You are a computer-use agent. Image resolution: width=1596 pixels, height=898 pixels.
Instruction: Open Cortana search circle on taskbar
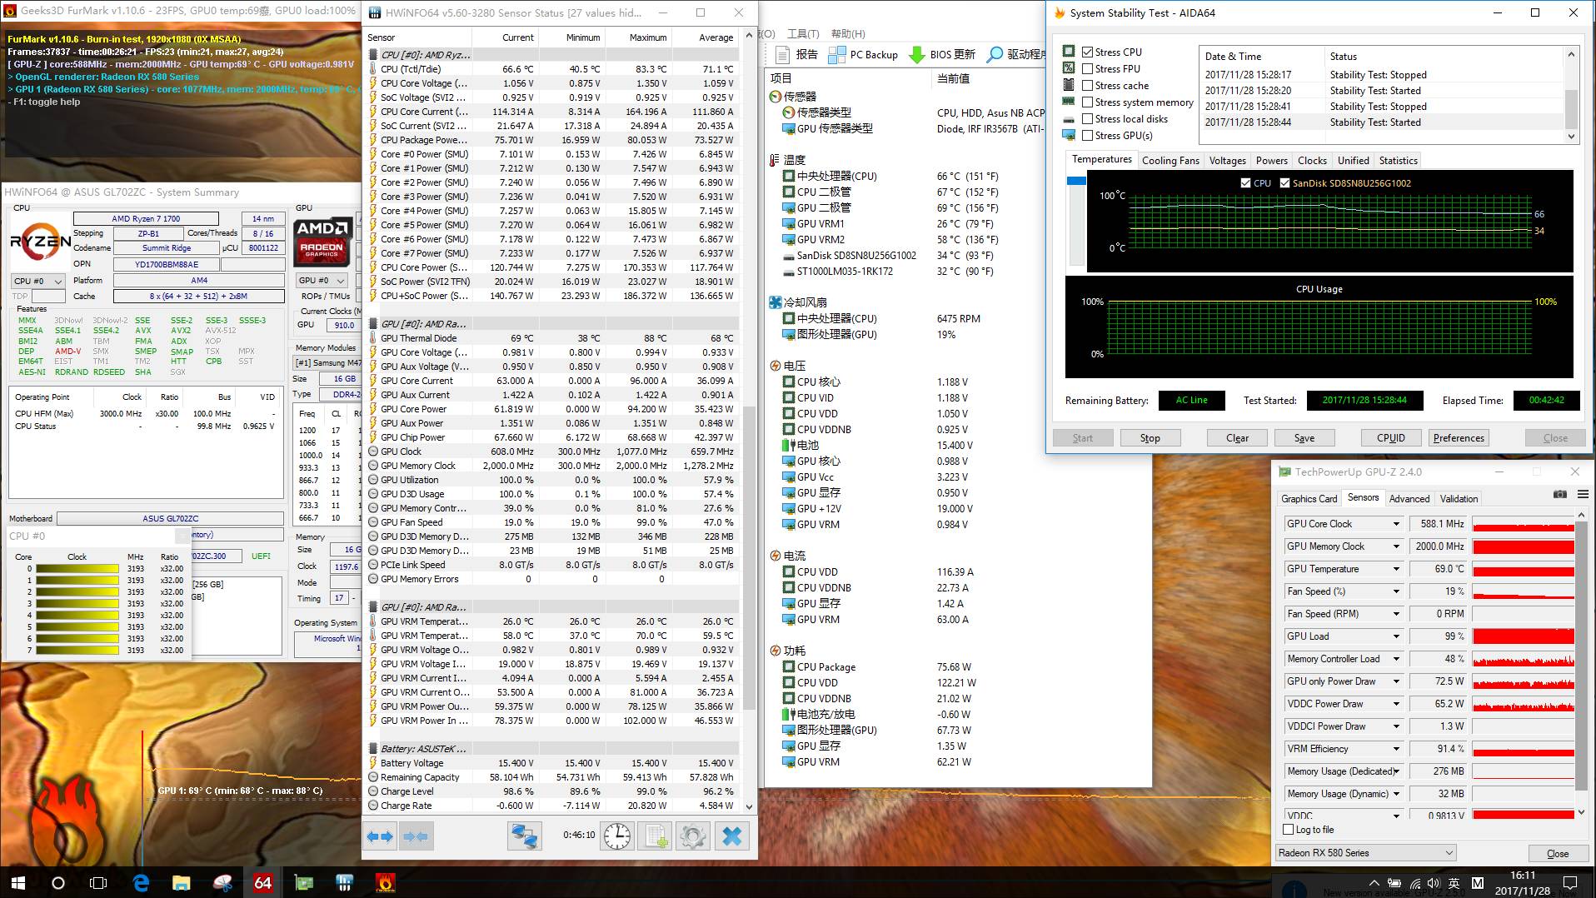pyautogui.click(x=58, y=882)
